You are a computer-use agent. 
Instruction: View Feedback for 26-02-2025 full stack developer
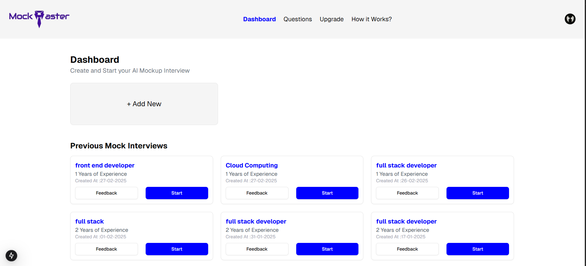pyautogui.click(x=407, y=193)
